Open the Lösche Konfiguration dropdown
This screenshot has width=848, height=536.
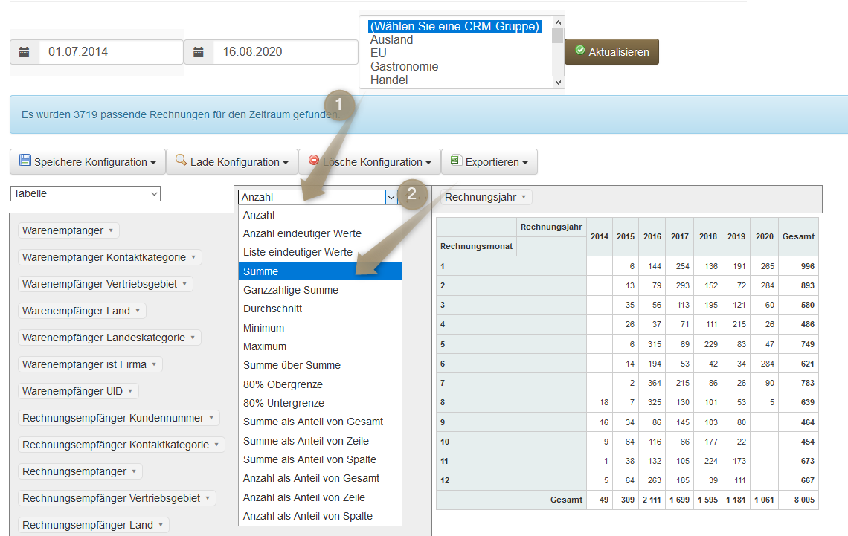[x=369, y=162]
